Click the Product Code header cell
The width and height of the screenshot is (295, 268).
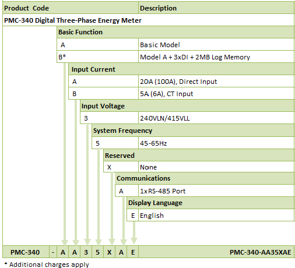coord(71,8)
